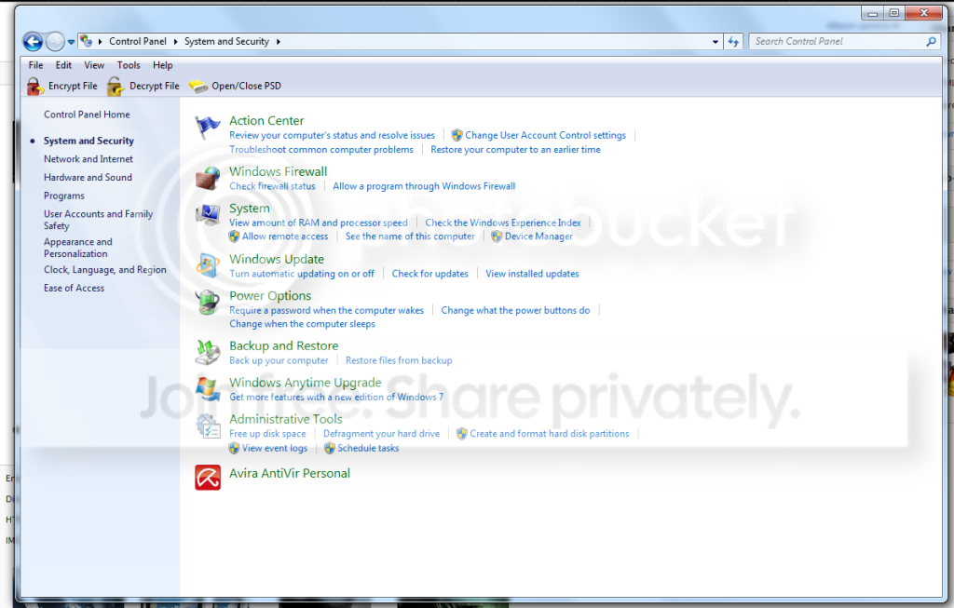Image resolution: width=954 pixels, height=608 pixels.
Task: Open the recent pages dropdown arrow
Action: [71, 42]
